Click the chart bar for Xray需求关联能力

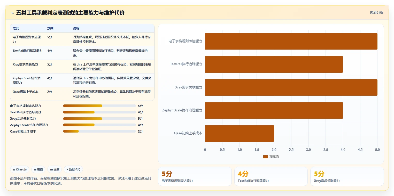coord(291,87)
